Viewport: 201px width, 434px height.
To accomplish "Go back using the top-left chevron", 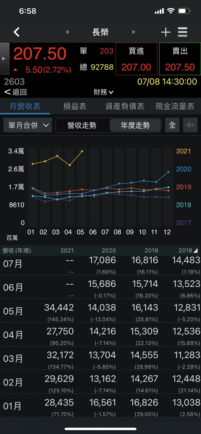I will (16, 32).
